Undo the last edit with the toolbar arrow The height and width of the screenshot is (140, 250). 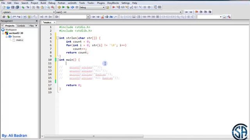click(23, 7)
